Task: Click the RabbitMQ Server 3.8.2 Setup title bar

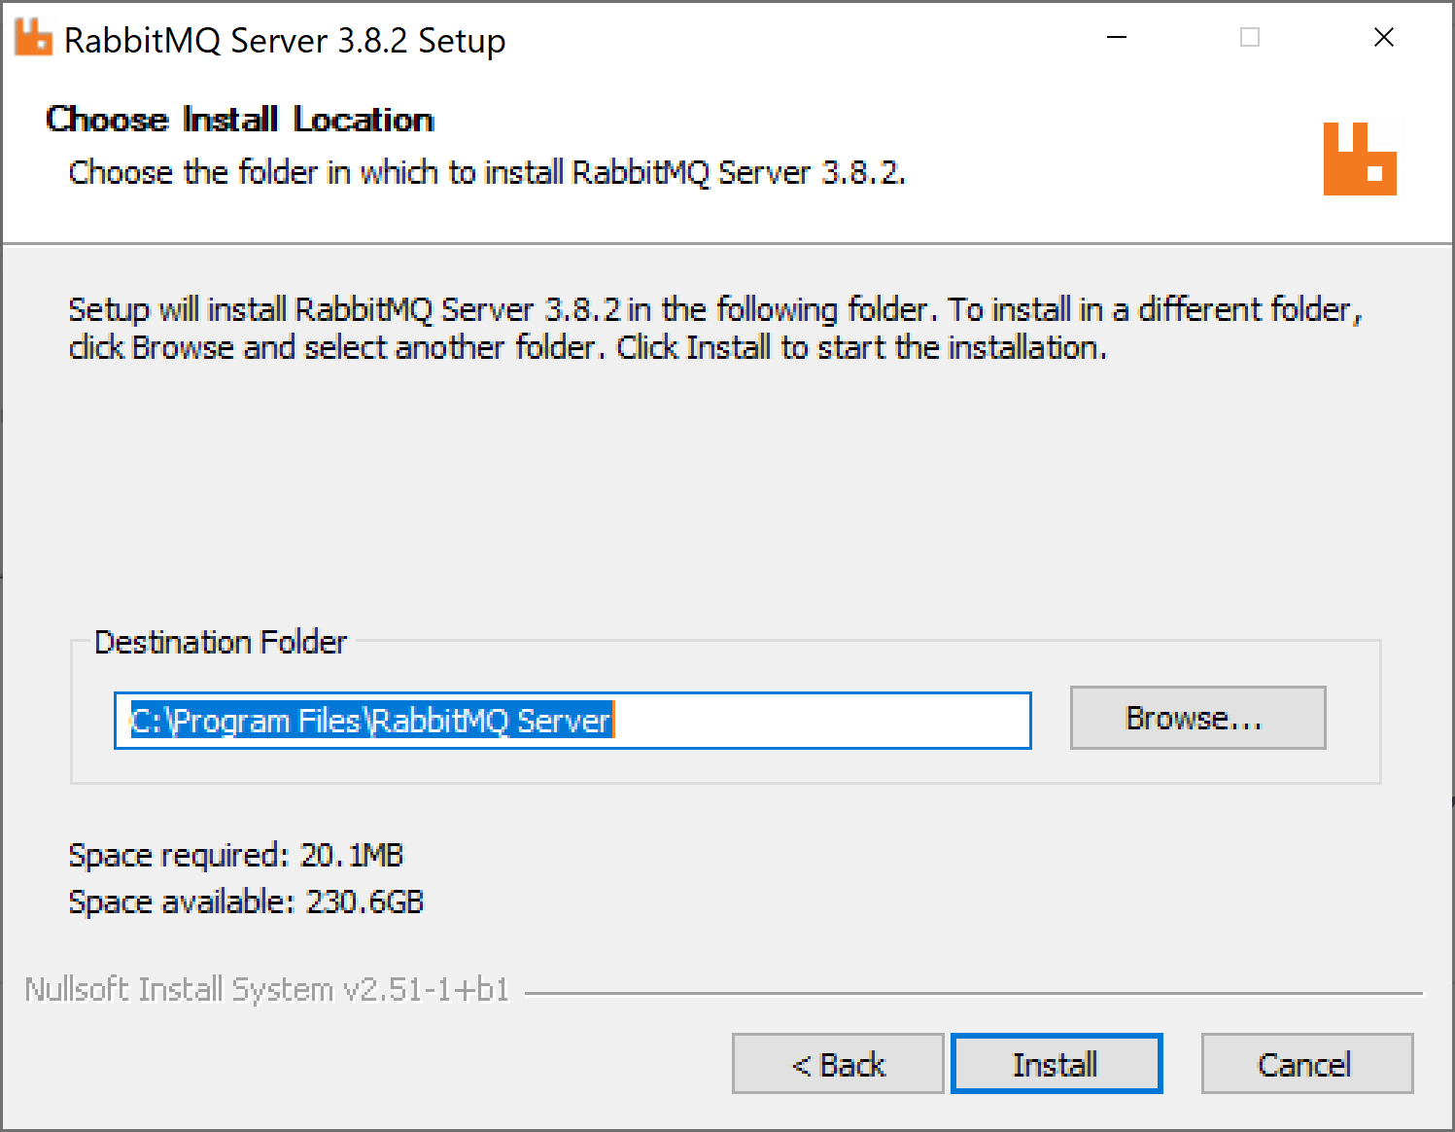Action: [284, 40]
